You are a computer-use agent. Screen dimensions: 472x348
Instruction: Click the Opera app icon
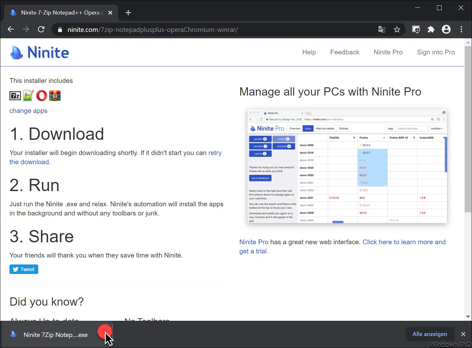tap(41, 96)
